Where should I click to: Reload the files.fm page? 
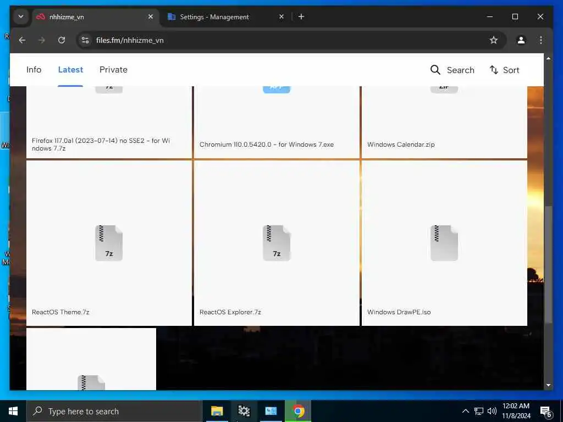point(62,40)
